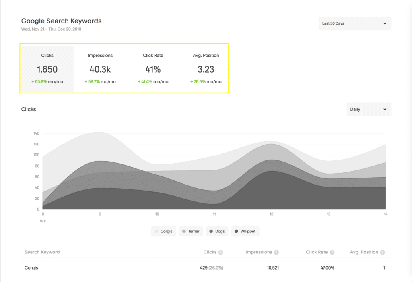Sort table by Impressions column header
Image resolution: width=412 pixels, height=282 pixels.
[259, 252]
